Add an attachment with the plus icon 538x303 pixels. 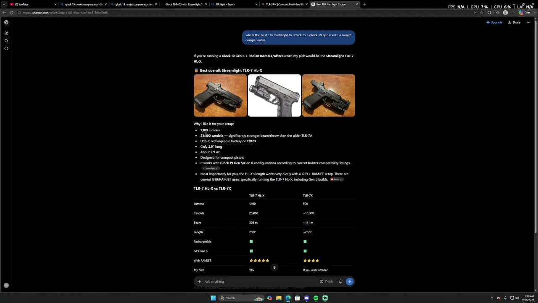(x=199, y=282)
